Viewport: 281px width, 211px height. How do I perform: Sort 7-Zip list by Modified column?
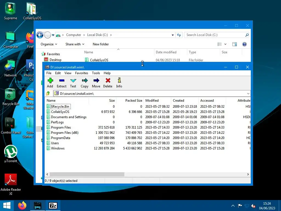click(157, 101)
